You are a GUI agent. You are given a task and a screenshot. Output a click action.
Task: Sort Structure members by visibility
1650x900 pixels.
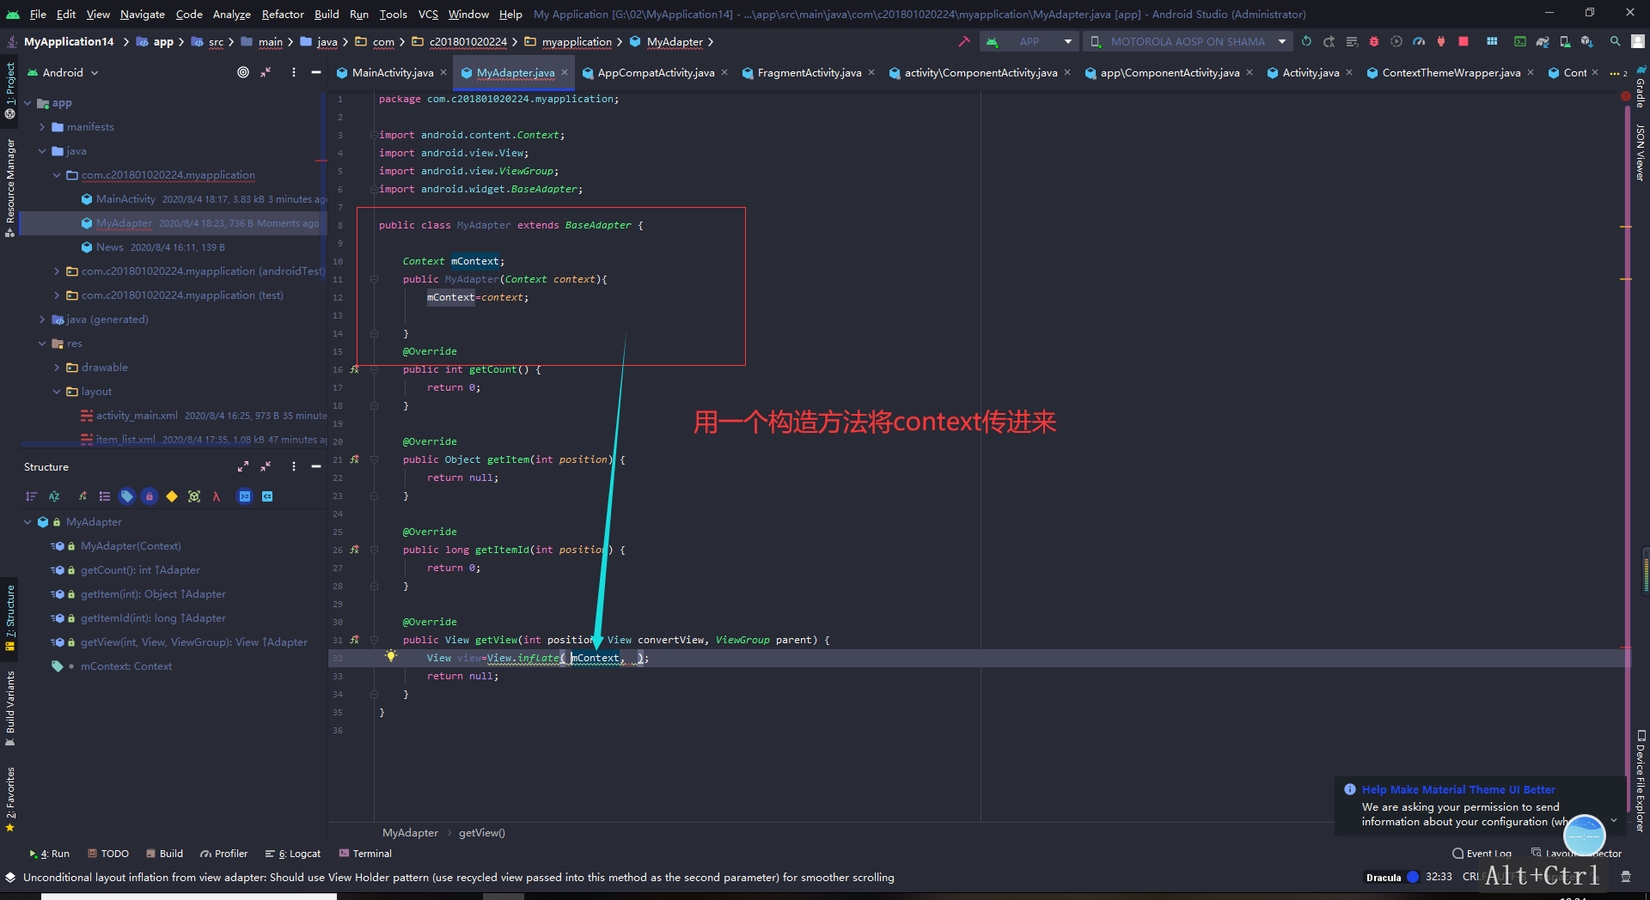click(x=32, y=496)
